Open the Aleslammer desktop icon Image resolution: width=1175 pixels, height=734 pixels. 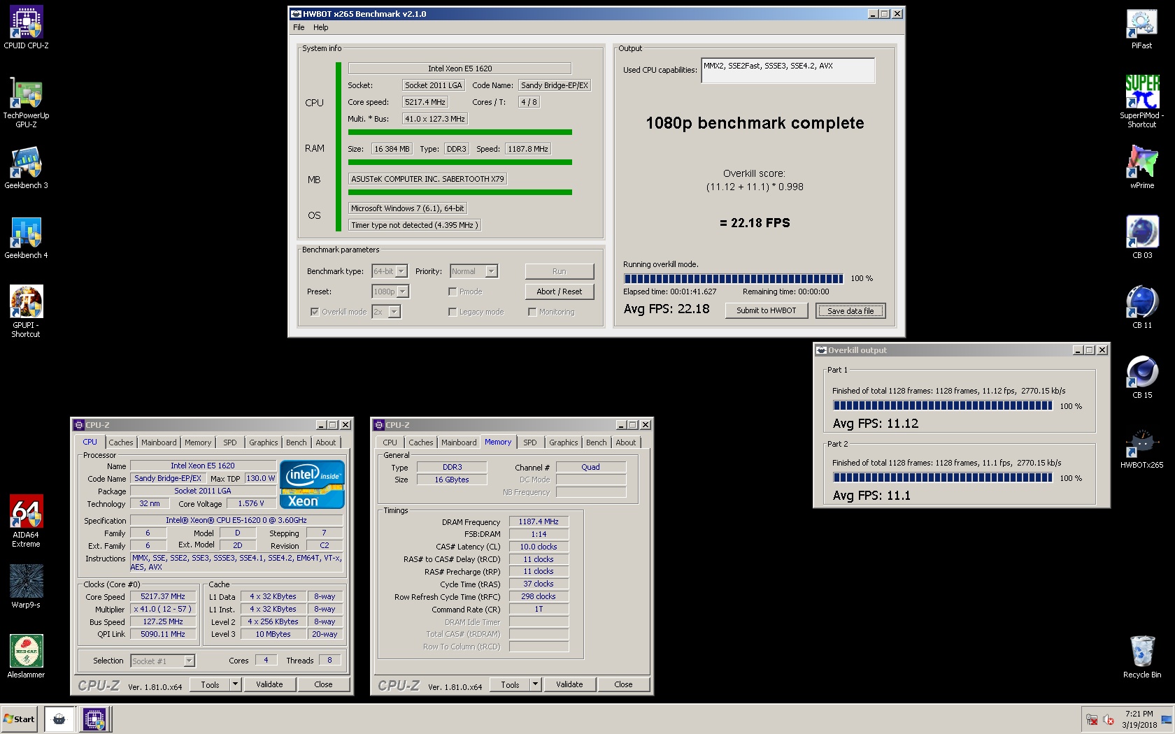tap(26, 657)
